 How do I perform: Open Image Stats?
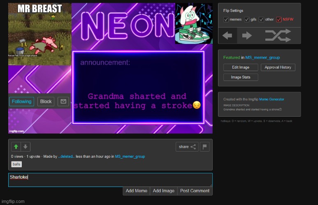pyautogui.click(x=241, y=77)
